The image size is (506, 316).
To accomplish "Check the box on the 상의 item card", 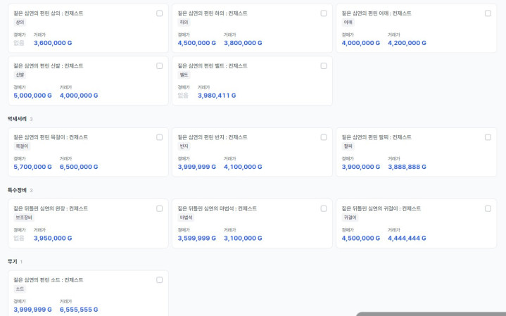I will tap(160, 13).
